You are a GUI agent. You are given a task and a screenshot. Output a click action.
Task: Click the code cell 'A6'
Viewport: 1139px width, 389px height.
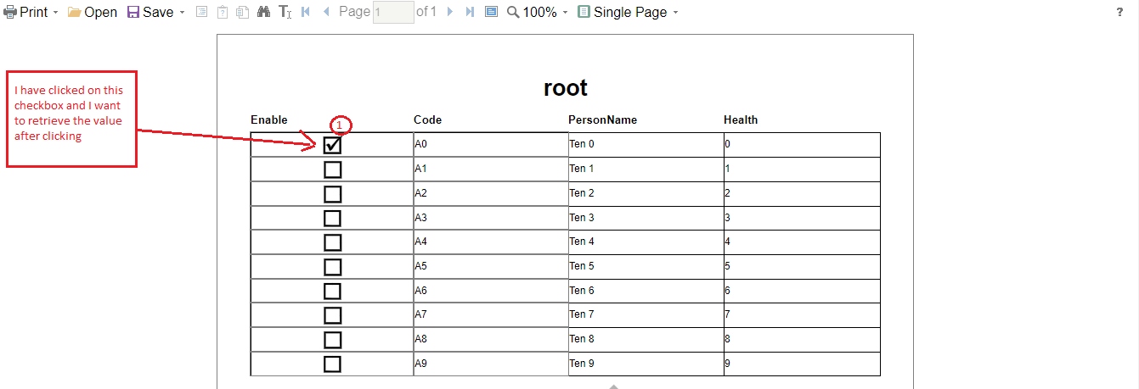[x=491, y=291]
